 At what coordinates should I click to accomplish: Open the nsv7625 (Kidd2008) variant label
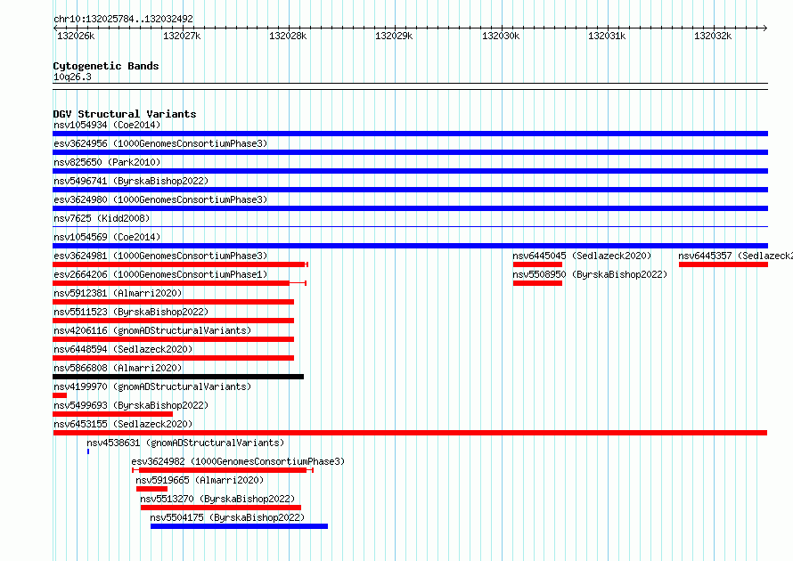tap(102, 218)
